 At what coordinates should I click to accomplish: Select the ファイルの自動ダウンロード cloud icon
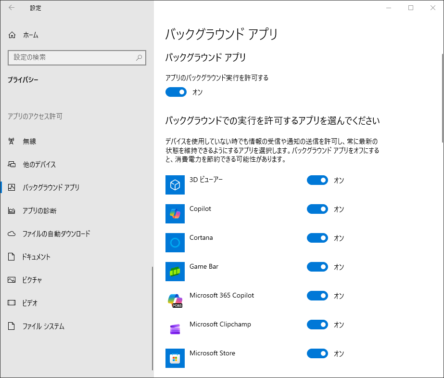point(11,234)
